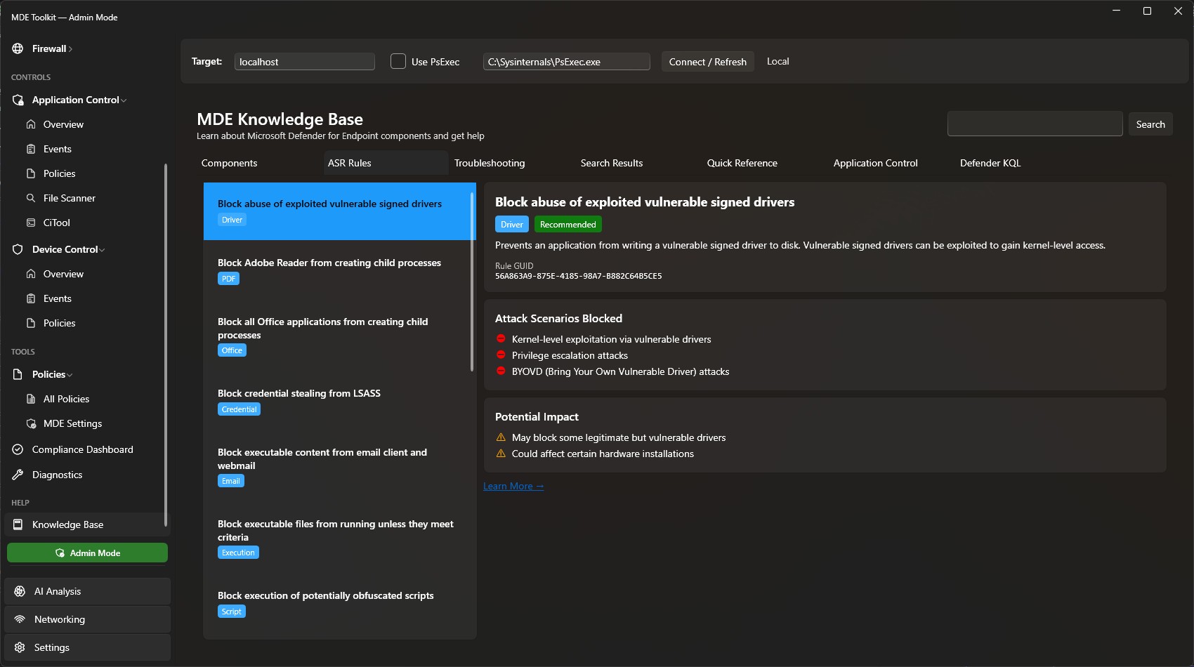1194x667 pixels.
Task: Click the MDE Settings shield icon
Action: coord(31,423)
